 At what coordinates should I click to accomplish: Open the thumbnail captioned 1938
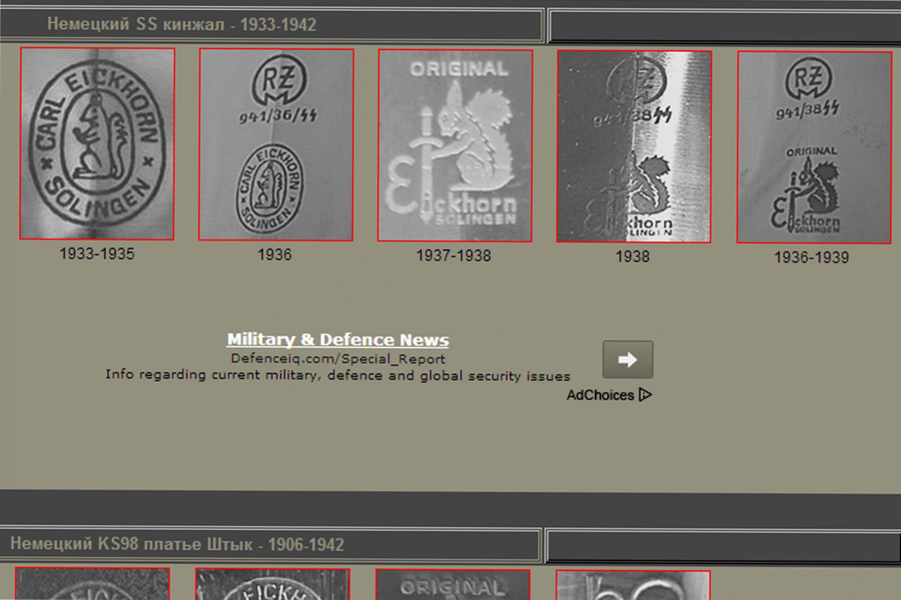(634, 147)
